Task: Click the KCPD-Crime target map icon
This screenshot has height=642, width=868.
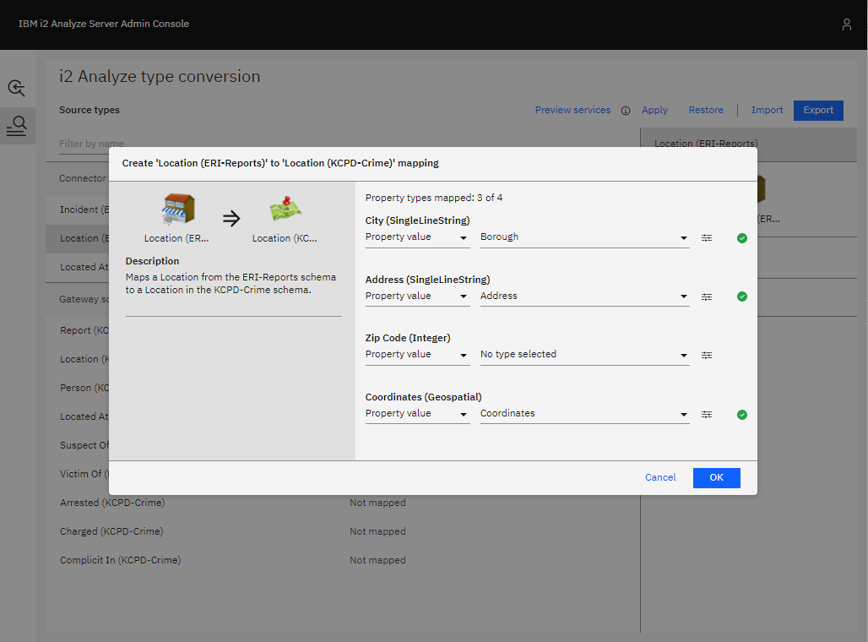Action: [285, 209]
